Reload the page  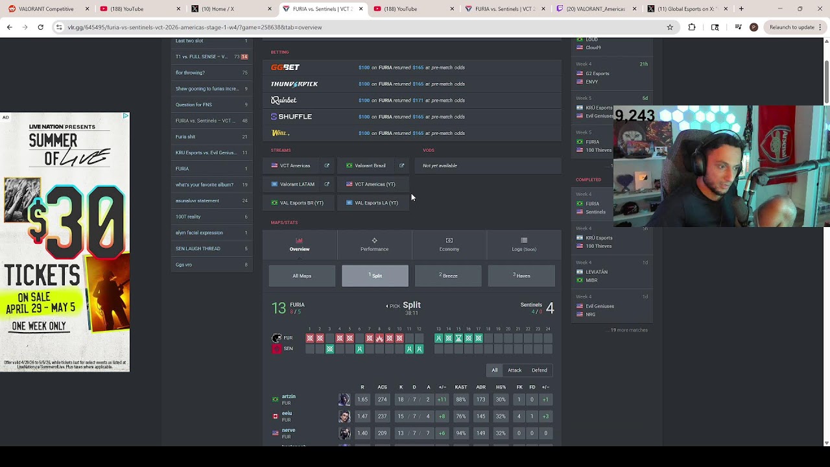(40, 27)
